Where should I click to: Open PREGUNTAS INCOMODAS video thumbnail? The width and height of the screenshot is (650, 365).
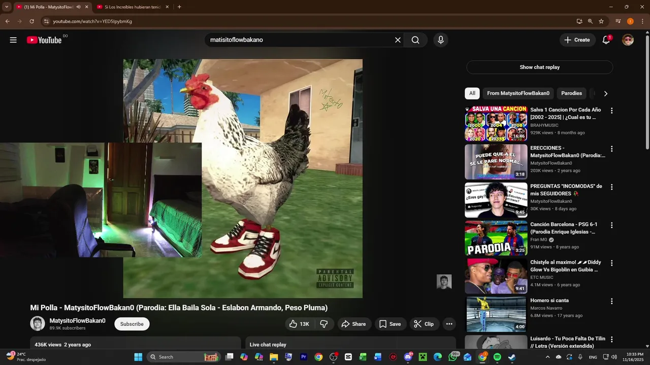(496, 200)
